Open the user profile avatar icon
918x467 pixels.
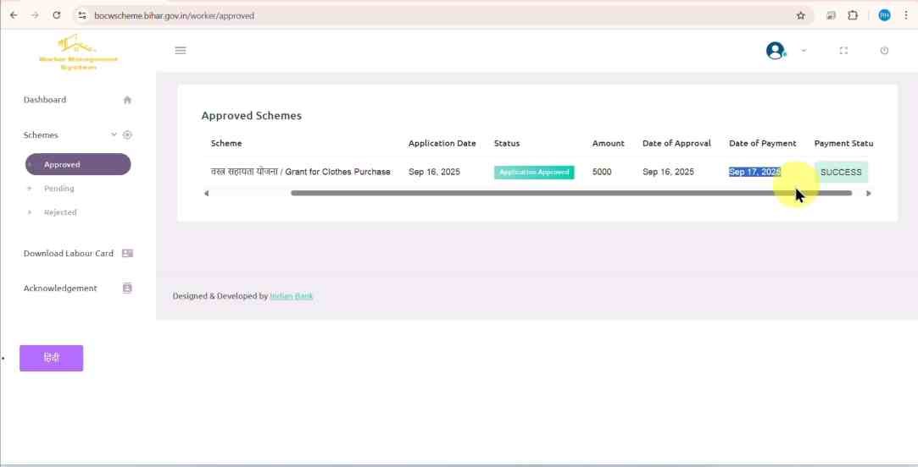coord(775,51)
